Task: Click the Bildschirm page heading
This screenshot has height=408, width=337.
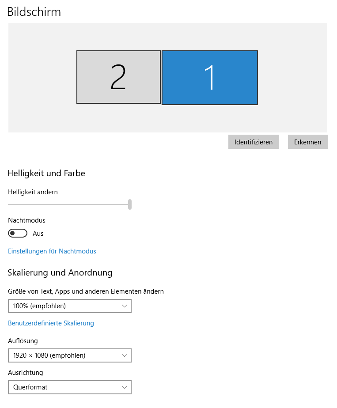Action: click(34, 12)
